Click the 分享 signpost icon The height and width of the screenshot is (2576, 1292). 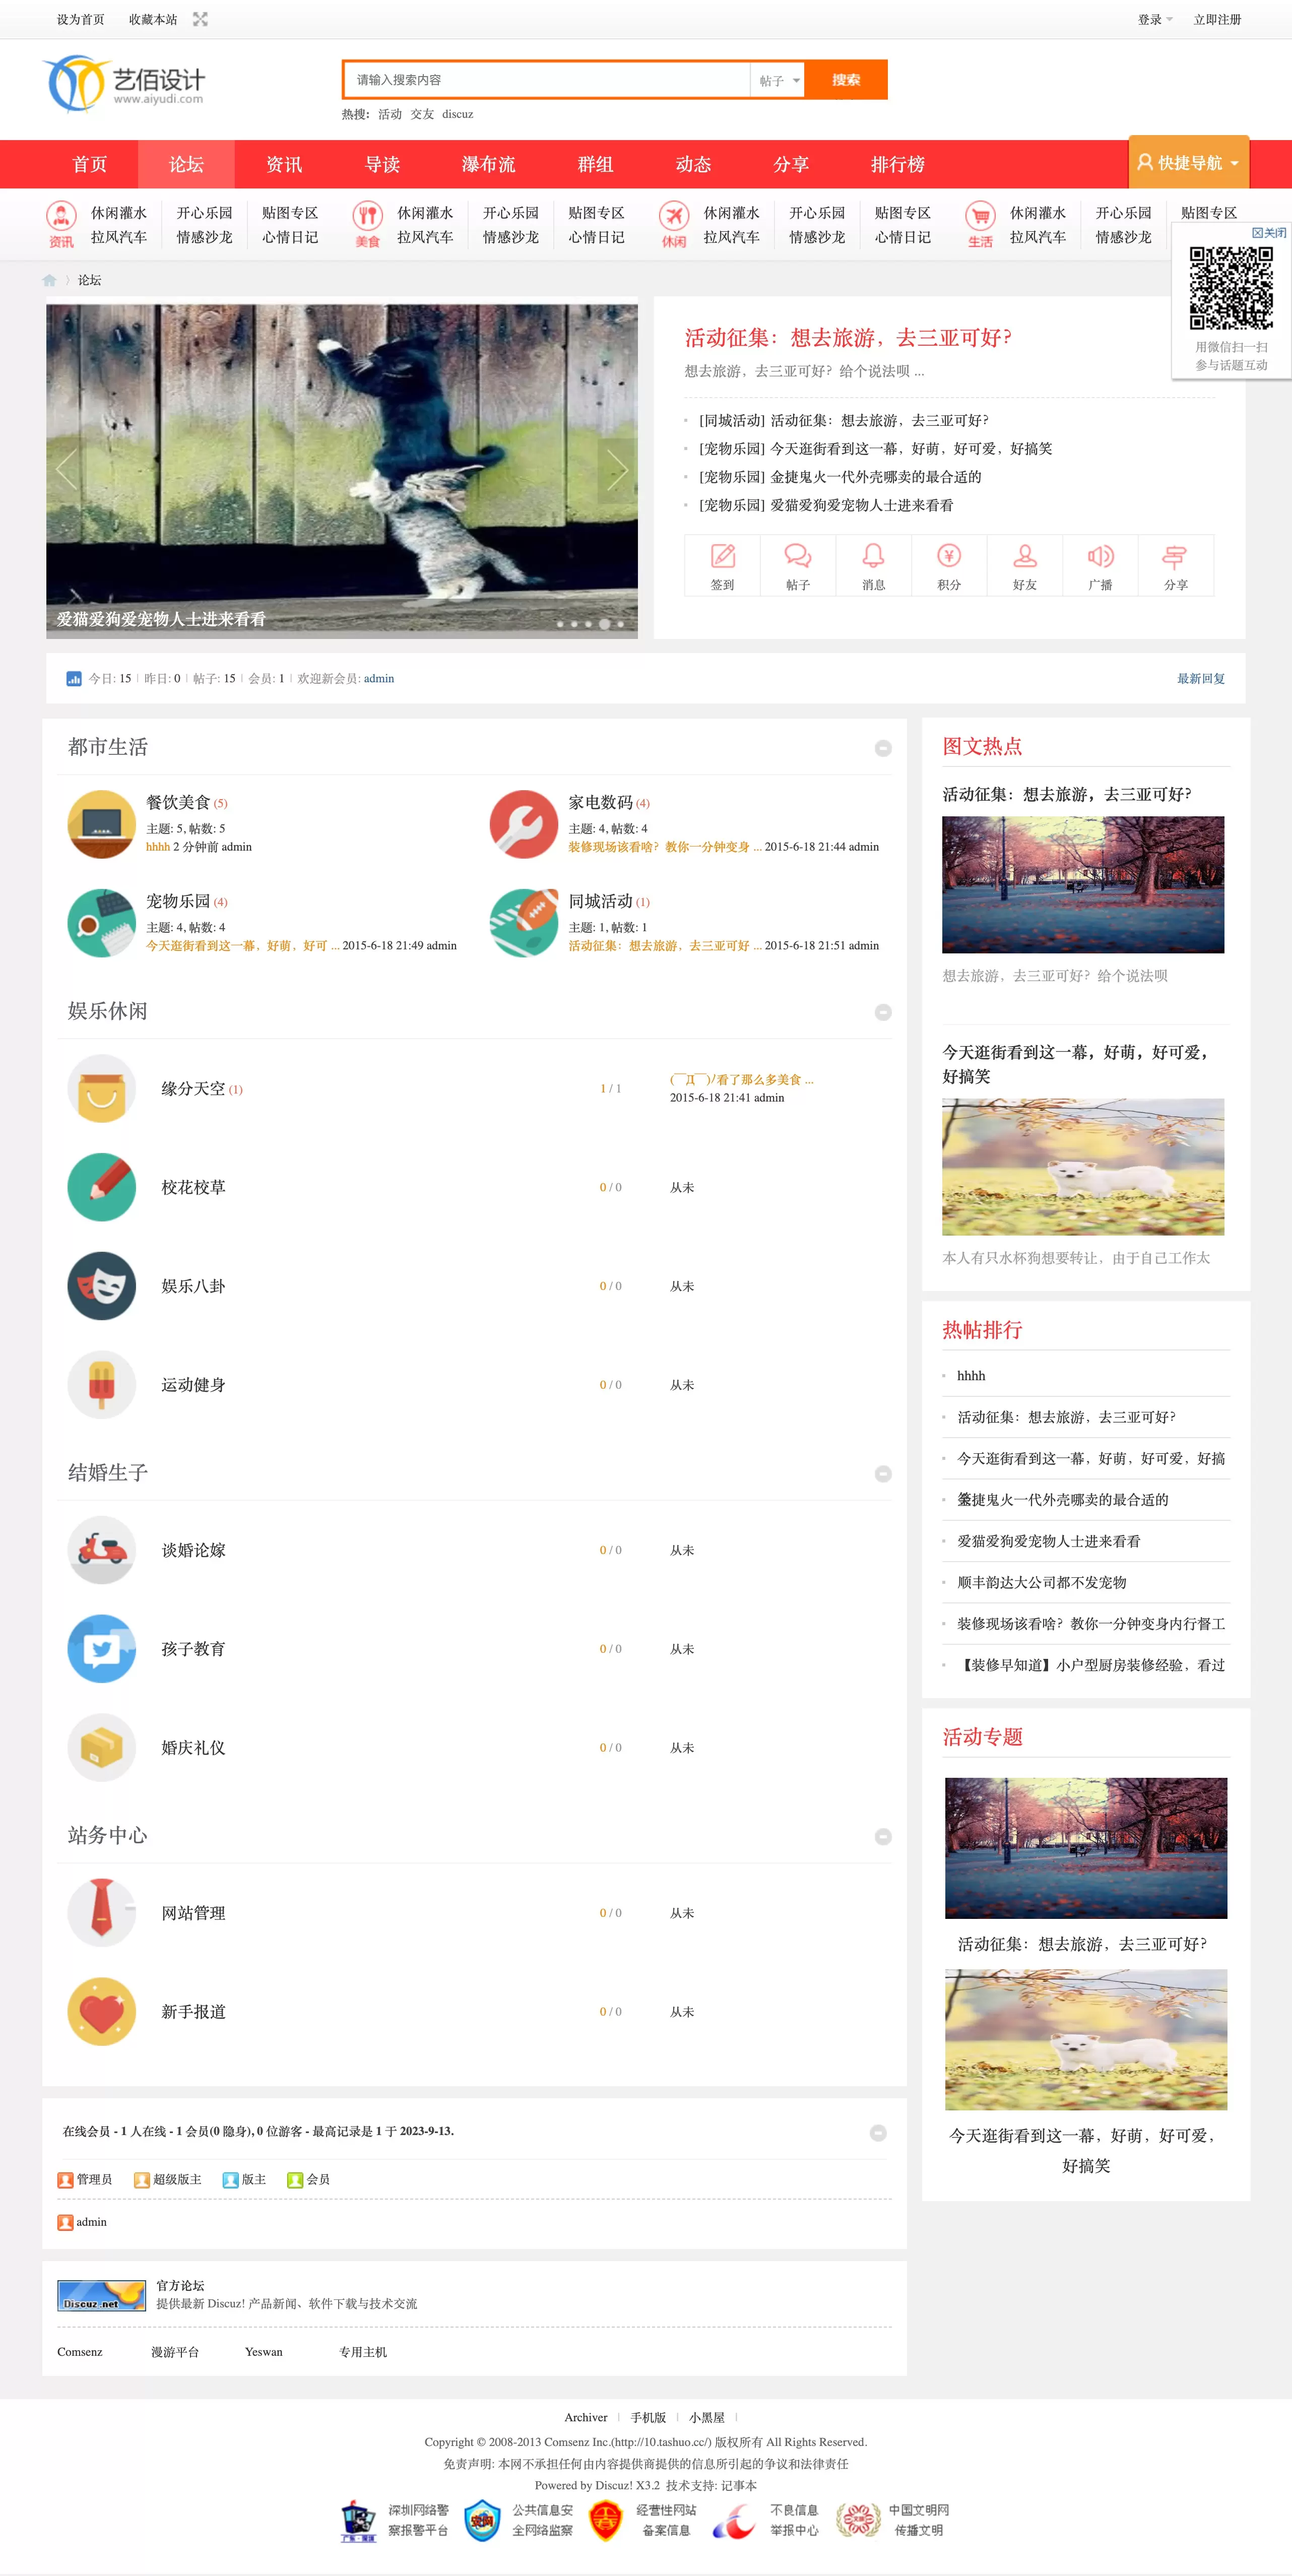pos(1176,556)
